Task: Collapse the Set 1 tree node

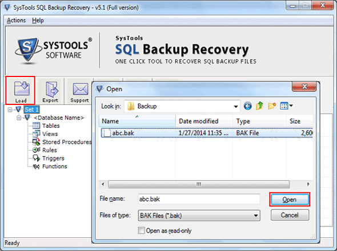Action: (10, 110)
